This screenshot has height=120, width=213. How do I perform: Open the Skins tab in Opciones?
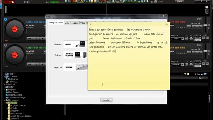tap(67, 23)
